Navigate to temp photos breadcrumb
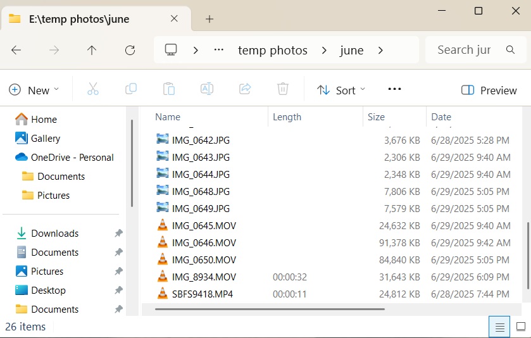The width and height of the screenshot is (531, 338). point(272,50)
